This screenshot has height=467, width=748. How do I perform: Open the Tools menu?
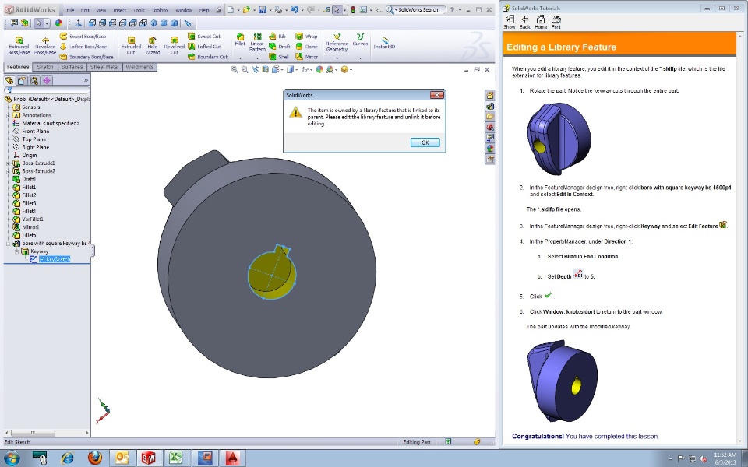[x=139, y=10]
